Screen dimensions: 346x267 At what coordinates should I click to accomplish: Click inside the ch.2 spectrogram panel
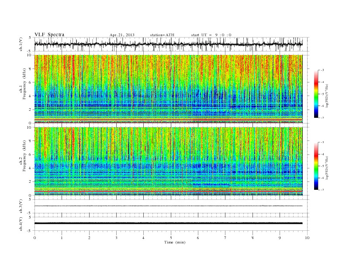click(168, 161)
